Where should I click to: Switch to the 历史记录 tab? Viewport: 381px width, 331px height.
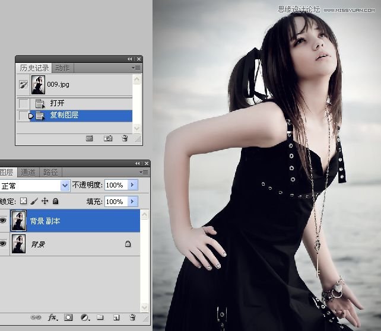point(34,68)
